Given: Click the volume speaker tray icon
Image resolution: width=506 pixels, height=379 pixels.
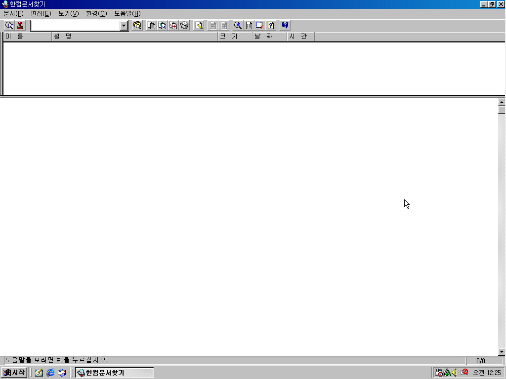Looking at the screenshot, I should [455, 373].
